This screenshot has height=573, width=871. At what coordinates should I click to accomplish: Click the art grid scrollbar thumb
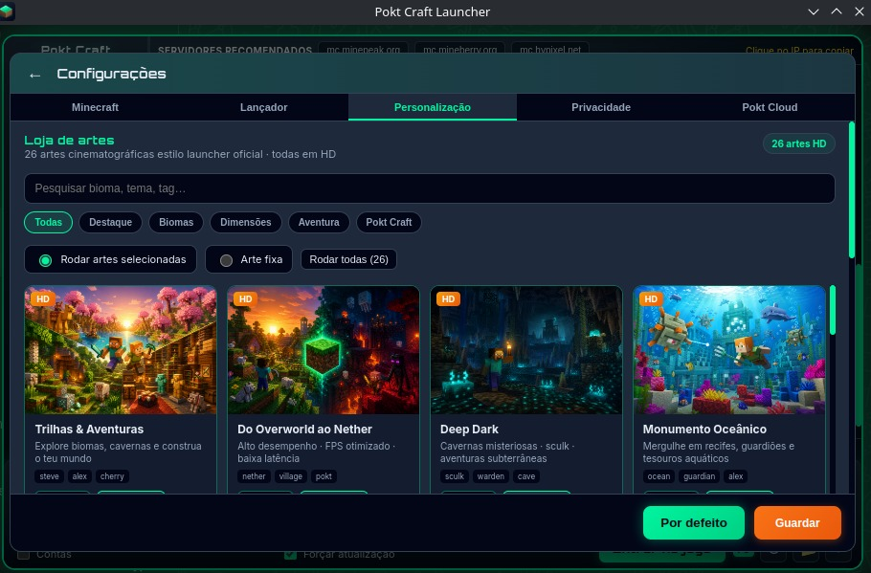click(833, 310)
